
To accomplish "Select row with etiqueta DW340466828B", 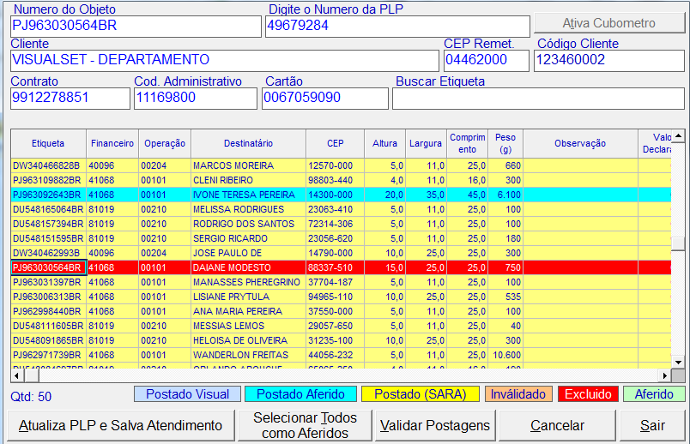I will 341,165.
